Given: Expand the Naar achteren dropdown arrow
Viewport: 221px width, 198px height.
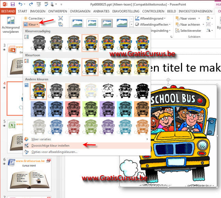Looking at the screenshot, I should point(203,25).
